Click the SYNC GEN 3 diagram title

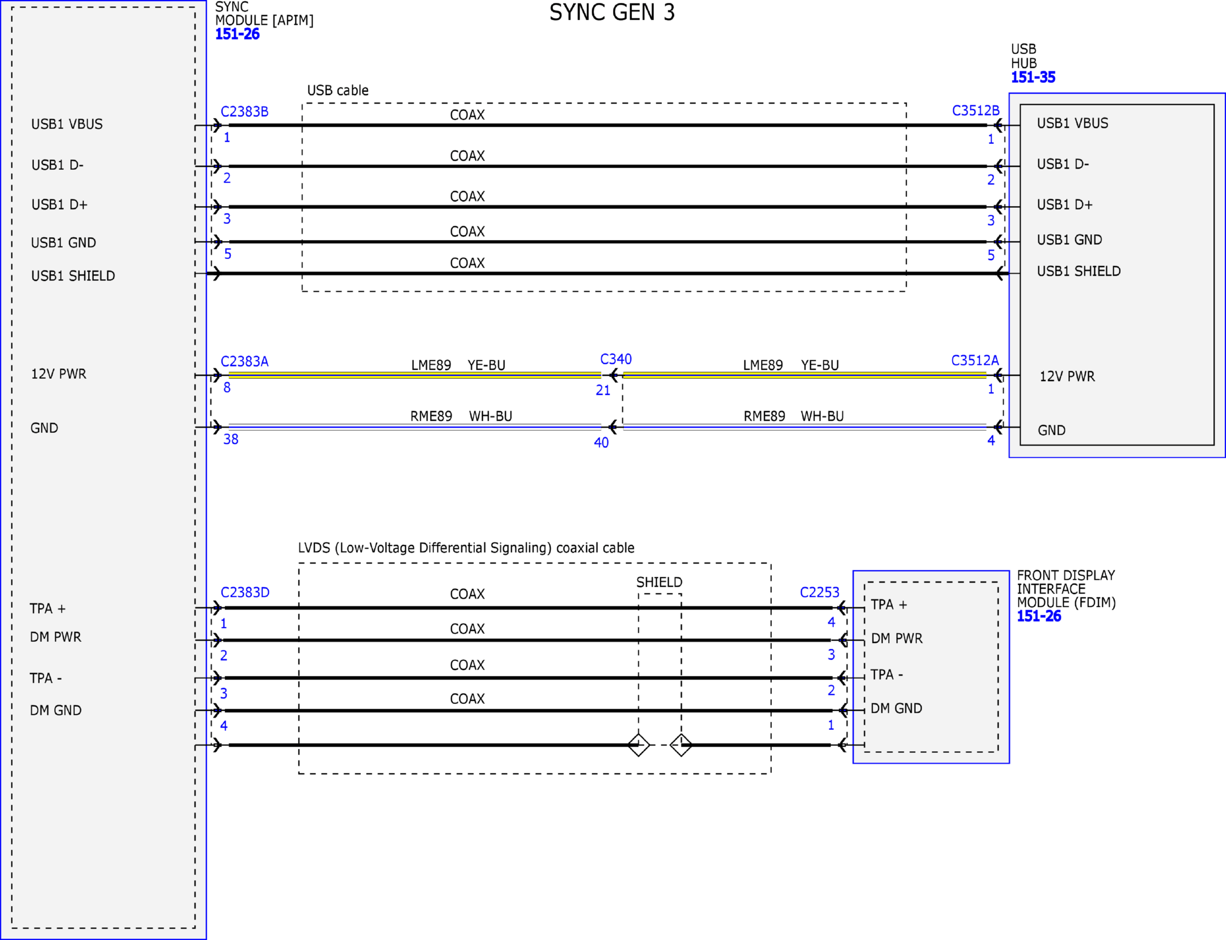tap(612, 13)
